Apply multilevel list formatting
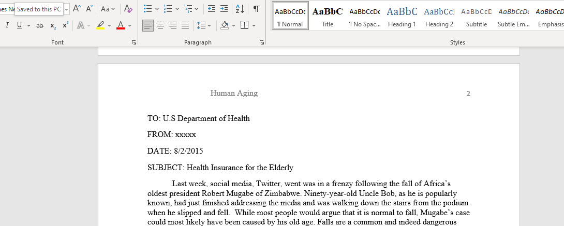This screenshot has height=226, width=564. [x=187, y=9]
